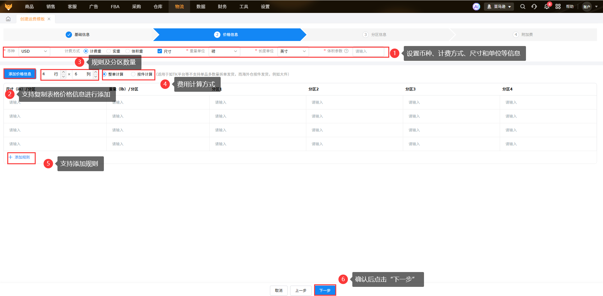The height and width of the screenshot is (296, 603).
Task: Open the 重量单位 dropdown showing 磅
Action: click(224, 51)
